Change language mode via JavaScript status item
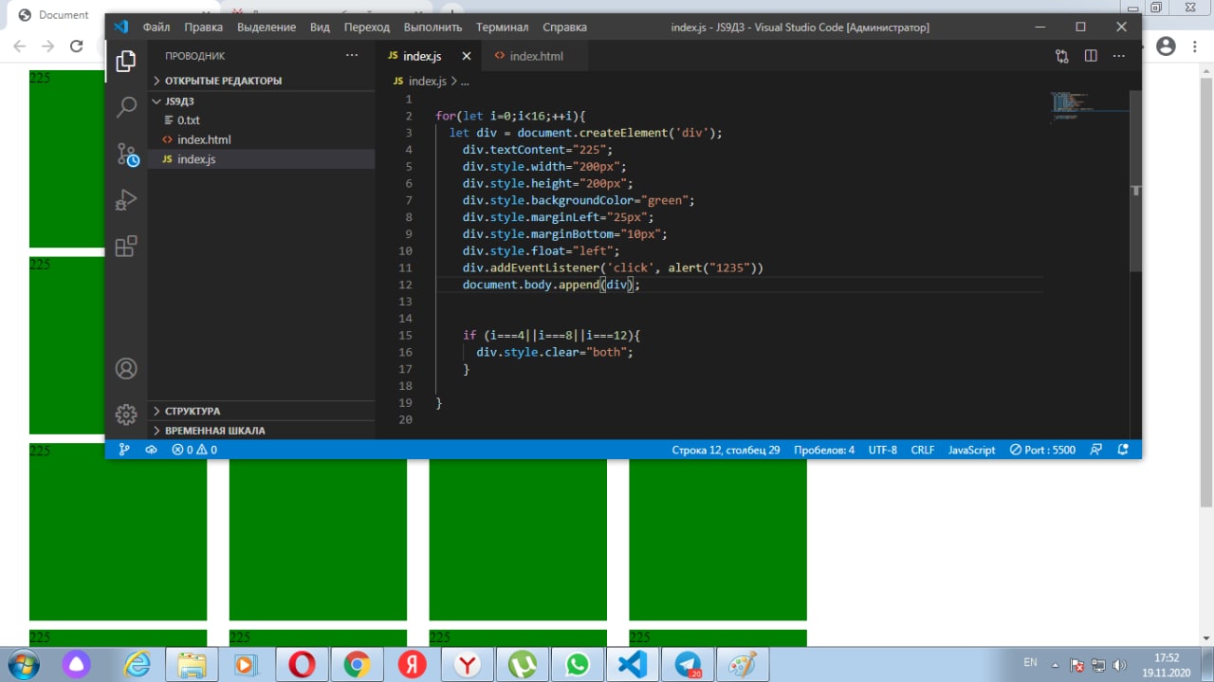This screenshot has height=682, width=1214. tap(971, 450)
